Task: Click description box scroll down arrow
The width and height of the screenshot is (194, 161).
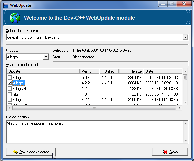Action: tap(186, 140)
